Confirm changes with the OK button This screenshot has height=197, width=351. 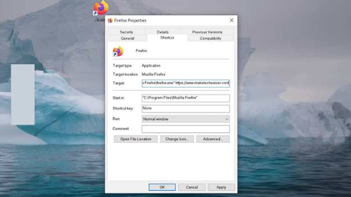coord(162,187)
